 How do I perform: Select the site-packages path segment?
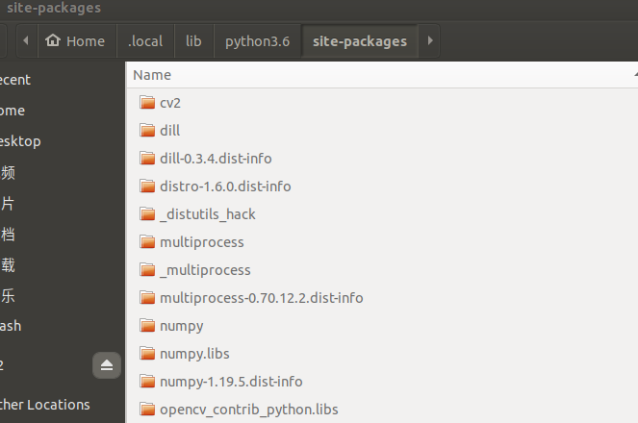click(360, 41)
